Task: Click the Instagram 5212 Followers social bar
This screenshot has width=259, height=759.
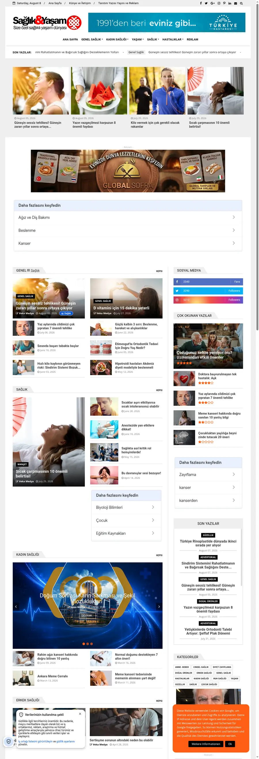Action: (x=208, y=300)
